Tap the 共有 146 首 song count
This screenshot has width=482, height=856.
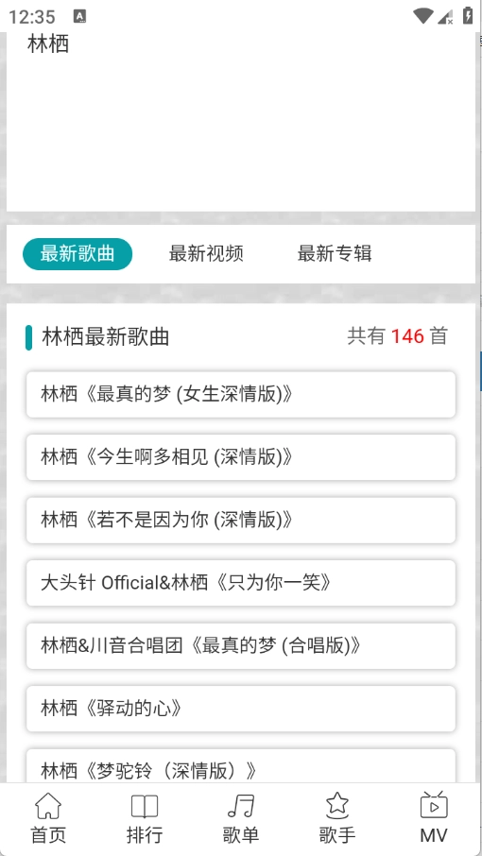[x=397, y=336]
